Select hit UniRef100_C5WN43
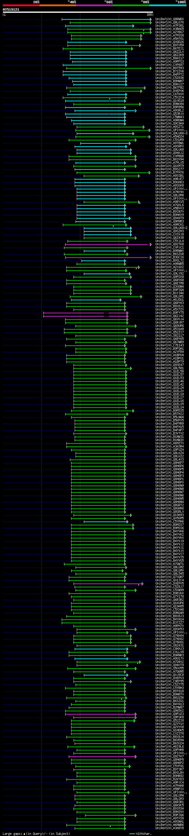This screenshot has width=189, height=836. pyautogui.click(x=170, y=117)
